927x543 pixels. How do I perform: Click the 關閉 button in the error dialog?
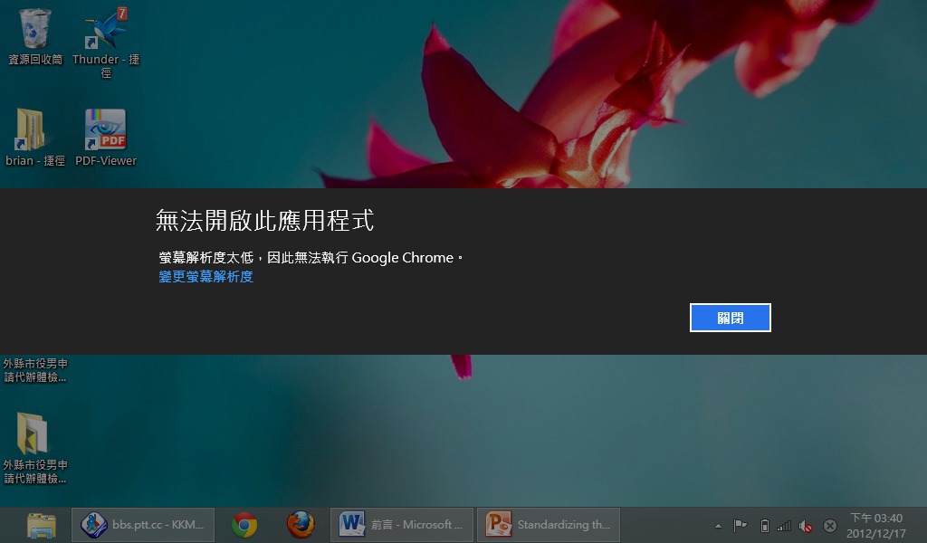pos(731,318)
